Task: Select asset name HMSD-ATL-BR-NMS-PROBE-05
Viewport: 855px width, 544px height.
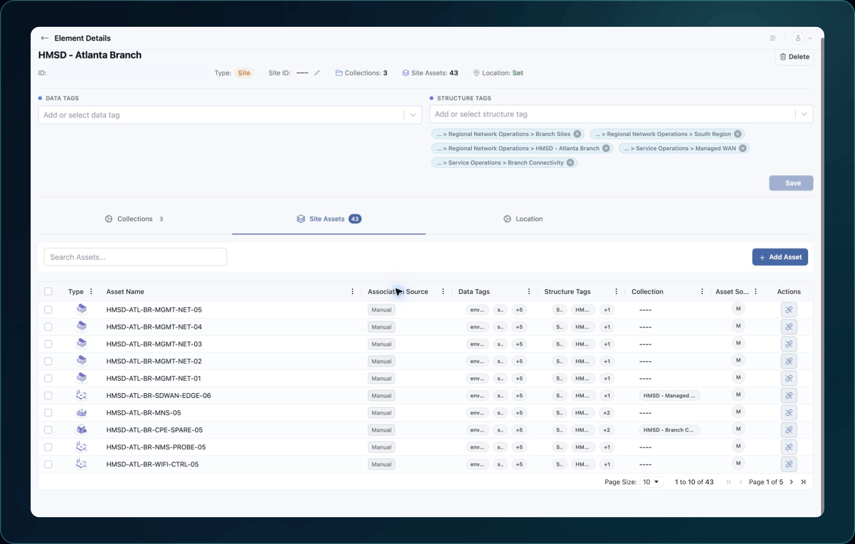Action: 156,447
